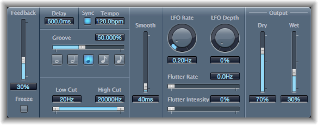Select the half note button
318x125 pixels.
click(73, 60)
